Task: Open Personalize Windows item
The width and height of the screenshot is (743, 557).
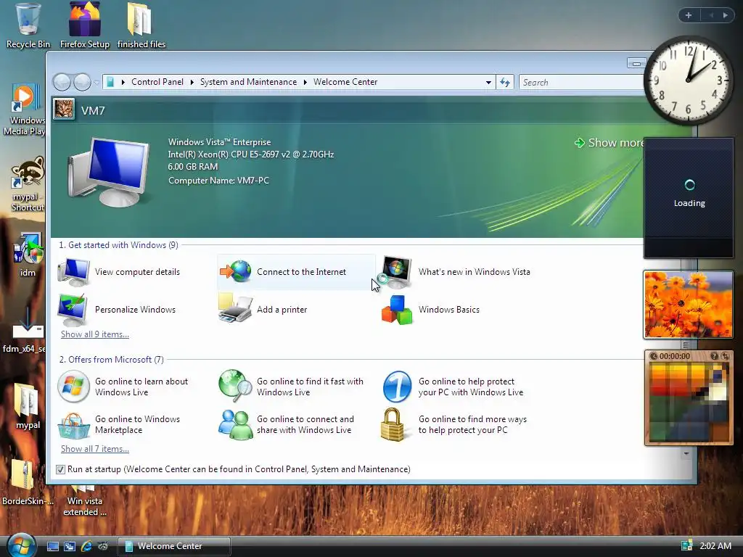Action: [x=117, y=309]
